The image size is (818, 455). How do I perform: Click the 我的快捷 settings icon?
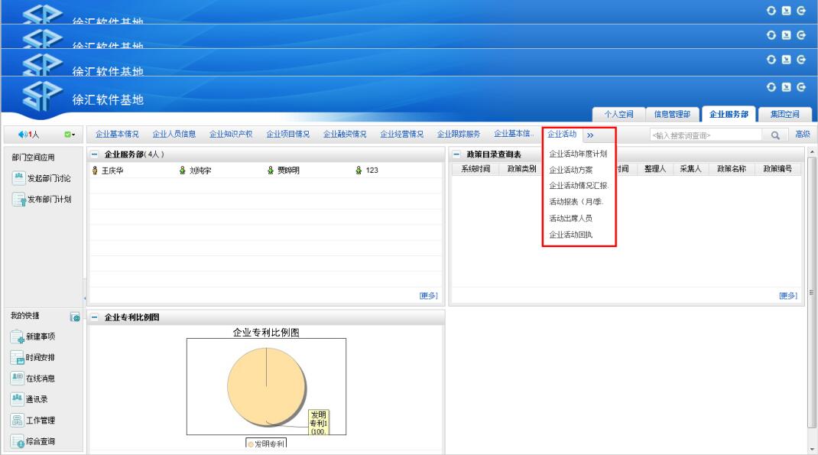[x=75, y=317]
